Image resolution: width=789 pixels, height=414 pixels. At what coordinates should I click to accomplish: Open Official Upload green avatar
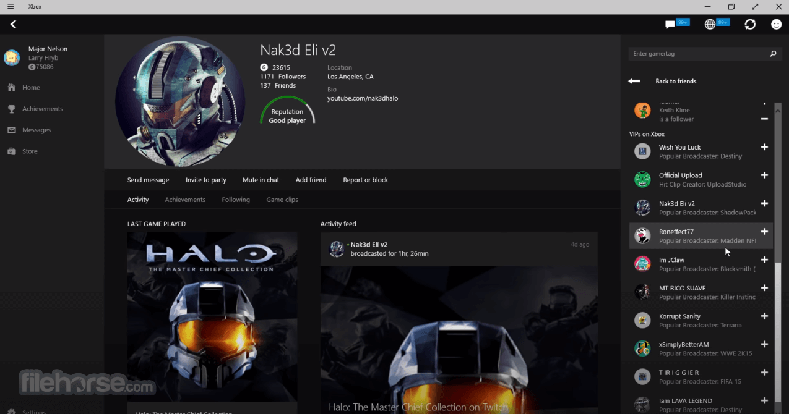click(x=642, y=179)
